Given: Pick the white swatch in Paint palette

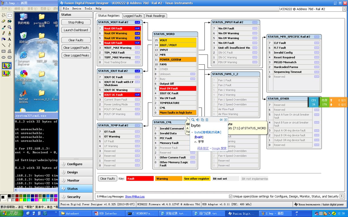Looking at the screenshot, I should tap(10, 199).
